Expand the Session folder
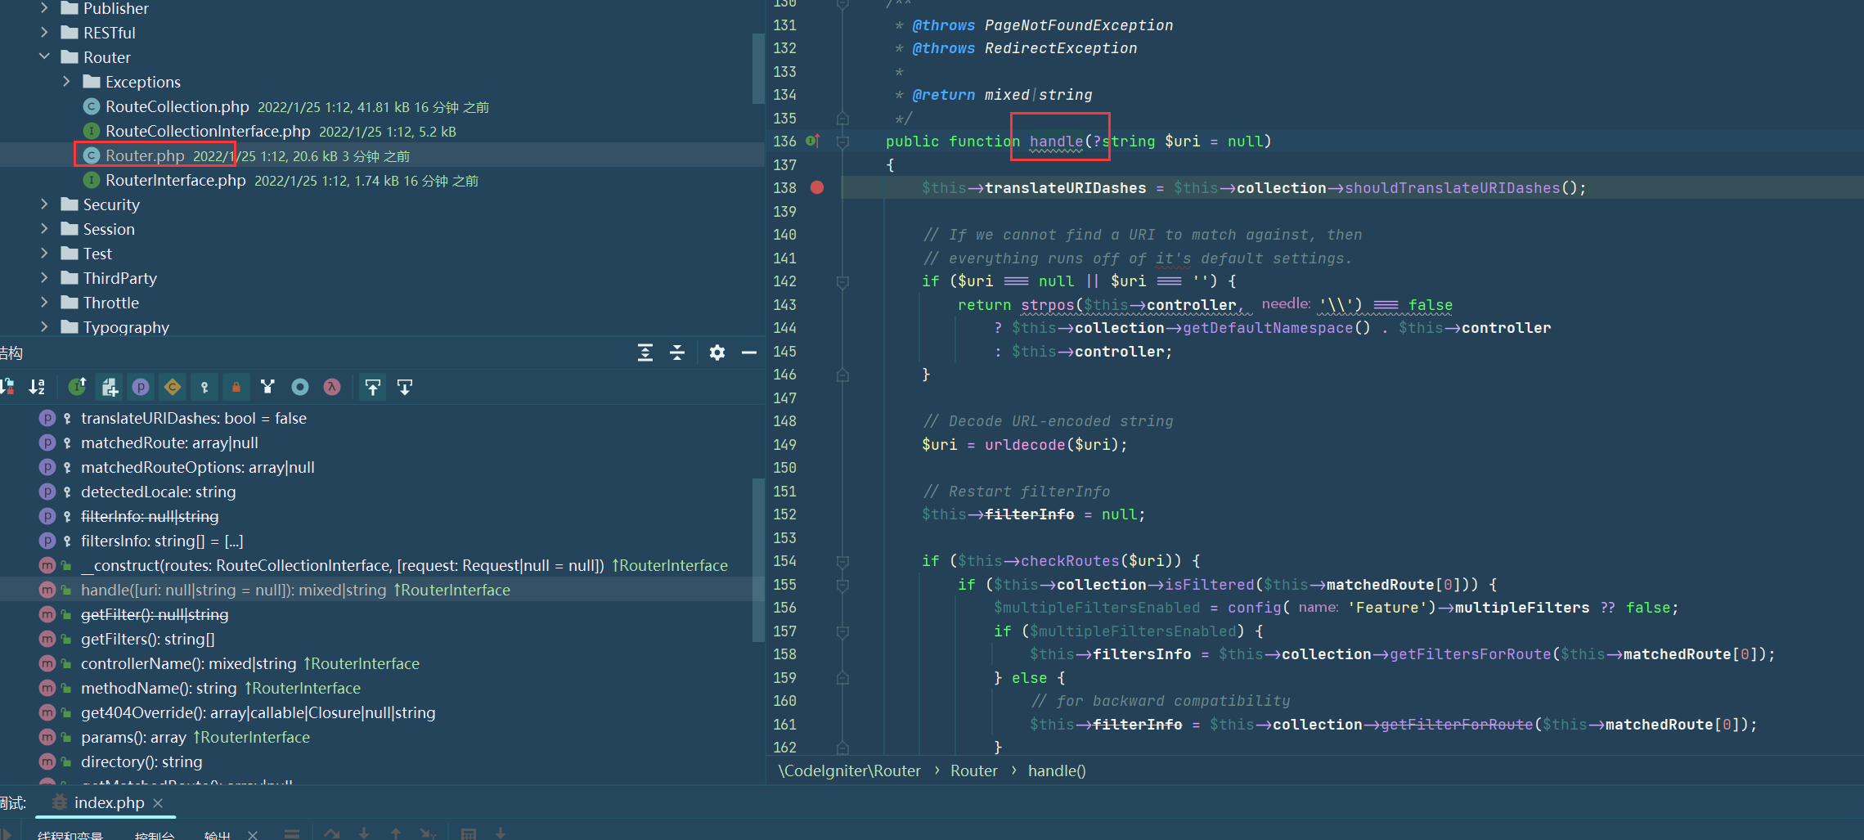Image resolution: width=1864 pixels, height=840 pixels. 44,229
